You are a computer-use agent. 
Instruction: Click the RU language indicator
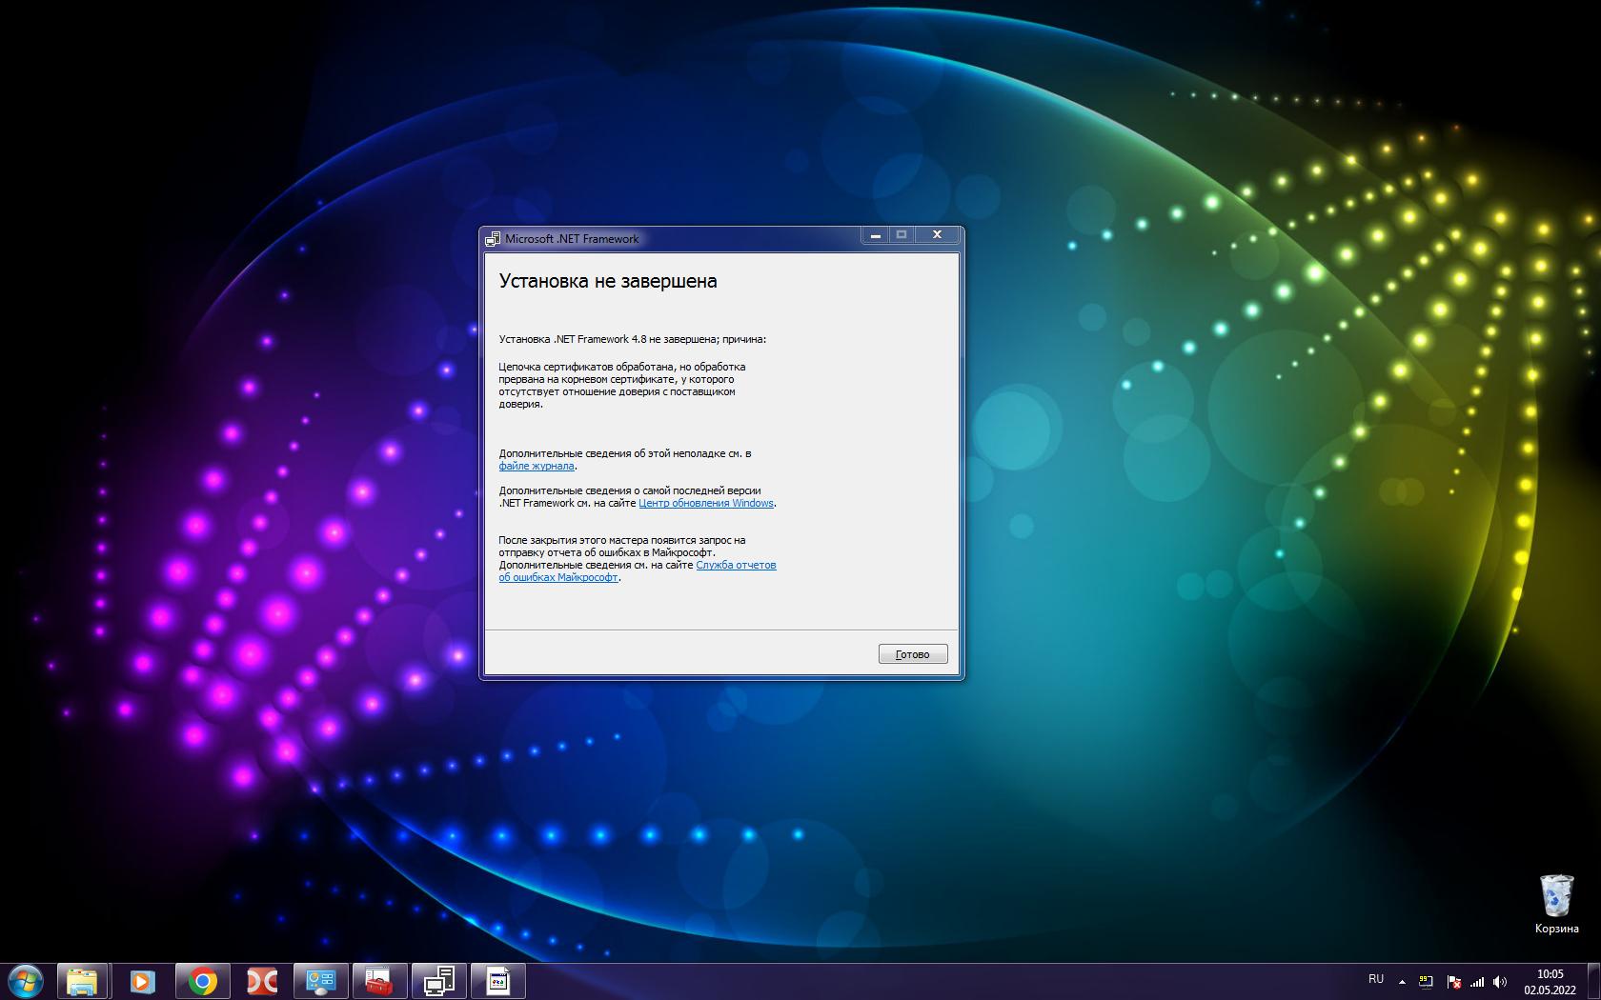[1376, 979]
